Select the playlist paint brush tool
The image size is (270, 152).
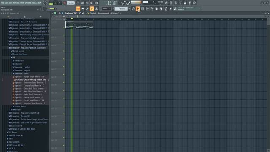pos(62,13)
